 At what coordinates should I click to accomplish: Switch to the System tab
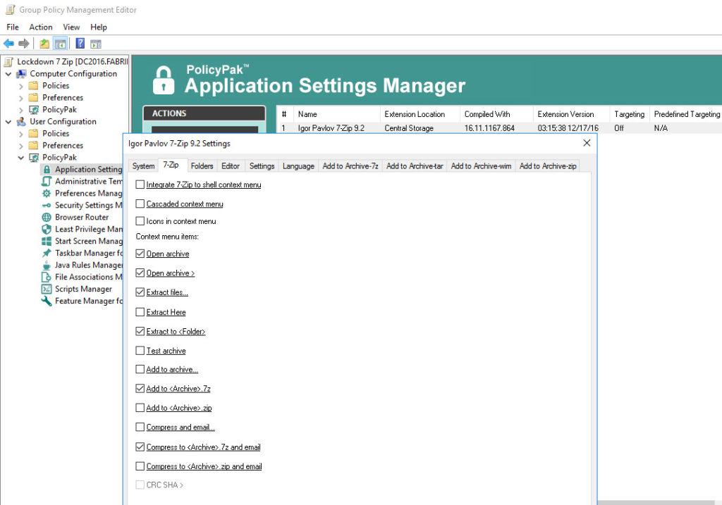click(143, 166)
